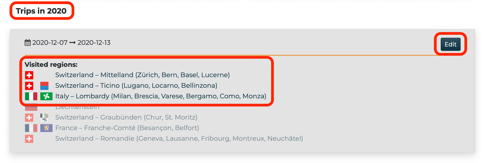Click the Graubünden canton flag
Image resolution: width=490 pixels, height=163 pixels.
pos(44,117)
